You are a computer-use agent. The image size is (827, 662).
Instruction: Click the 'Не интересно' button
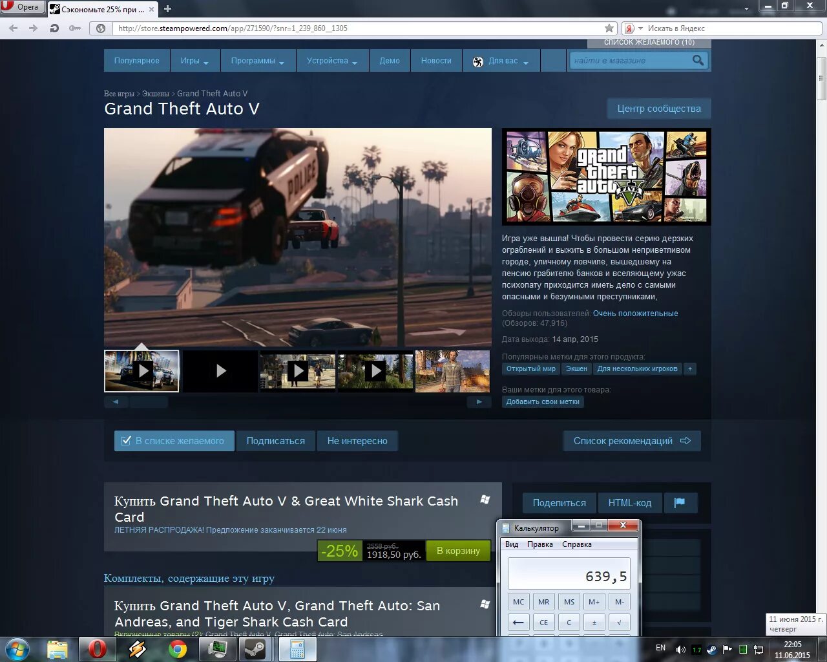[357, 441]
